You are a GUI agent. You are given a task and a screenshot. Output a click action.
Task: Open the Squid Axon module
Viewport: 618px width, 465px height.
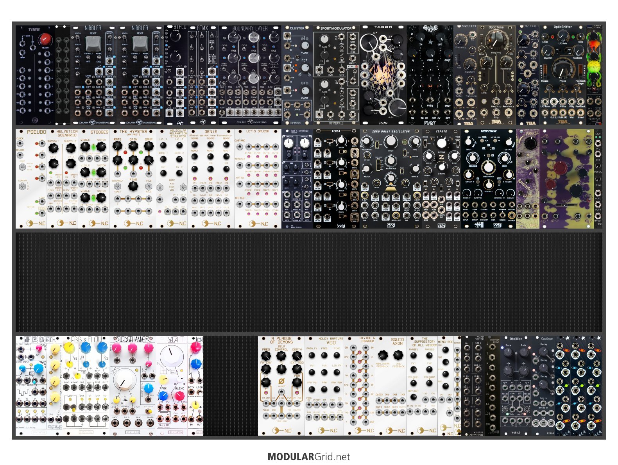click(x=391, y=386)
